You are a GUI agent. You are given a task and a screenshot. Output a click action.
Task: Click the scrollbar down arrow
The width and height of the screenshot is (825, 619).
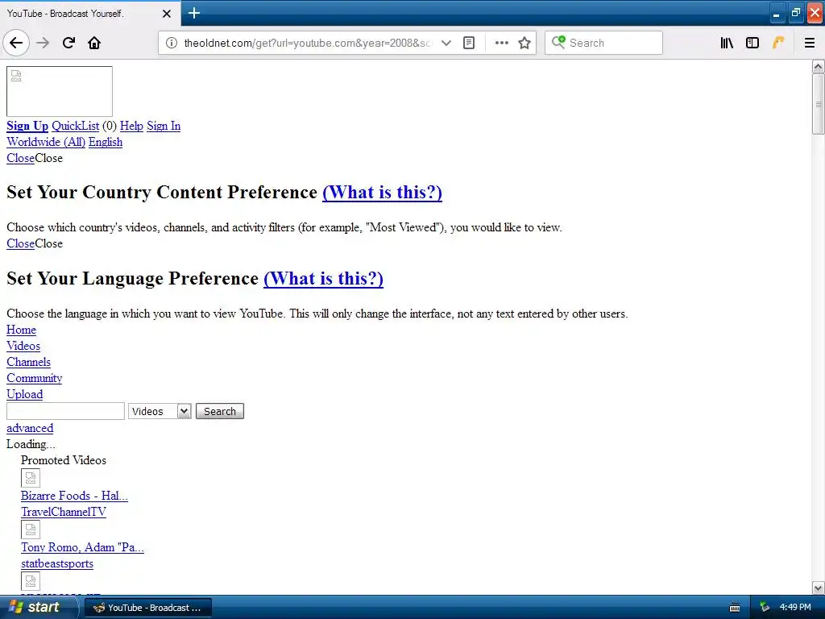coord(819,588)
